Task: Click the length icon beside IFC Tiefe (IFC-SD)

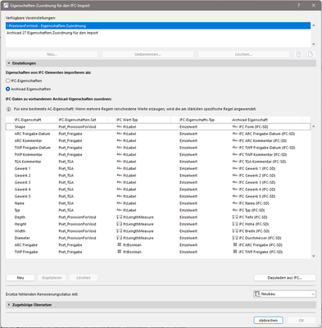Action: [235, 217]
